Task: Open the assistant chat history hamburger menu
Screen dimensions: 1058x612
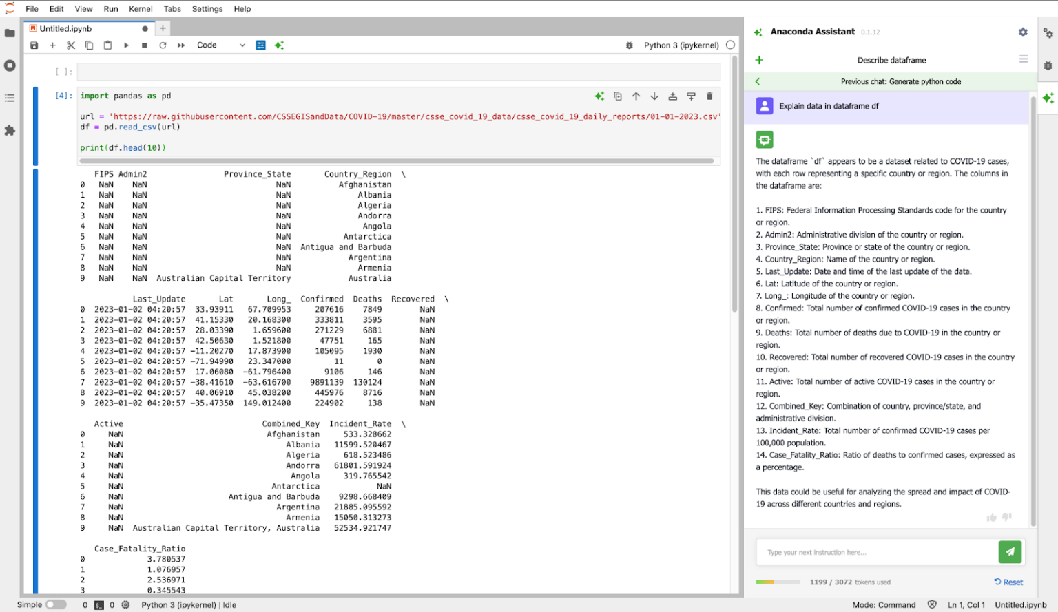Action: tap(1022, 59)
